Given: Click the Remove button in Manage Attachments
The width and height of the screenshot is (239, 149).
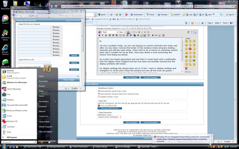Looking at the screenshot, I should coord(74,70).
